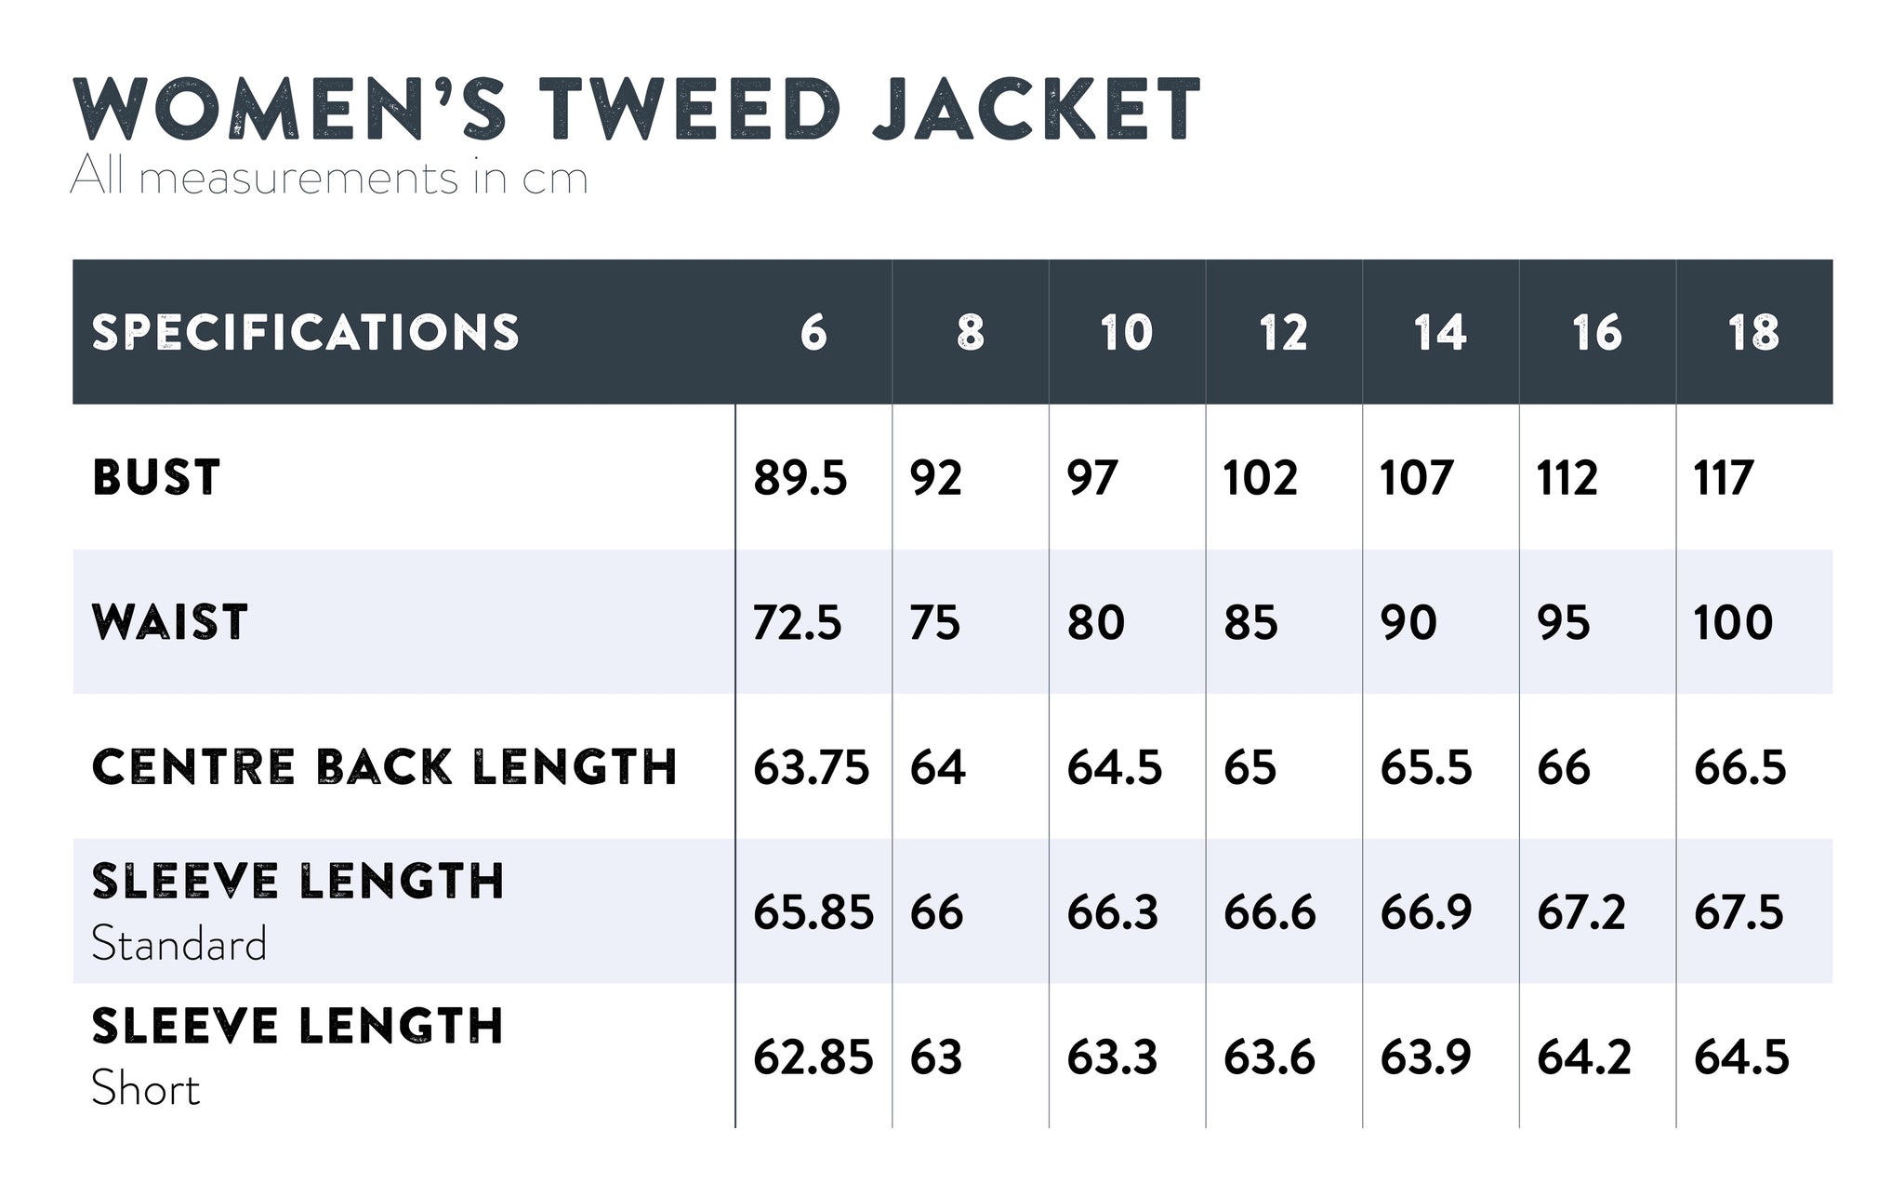This screenshot has width=1904, height=1196.
Task: Click the Women's Tweed Jacket title
Action: coord(636,109)
